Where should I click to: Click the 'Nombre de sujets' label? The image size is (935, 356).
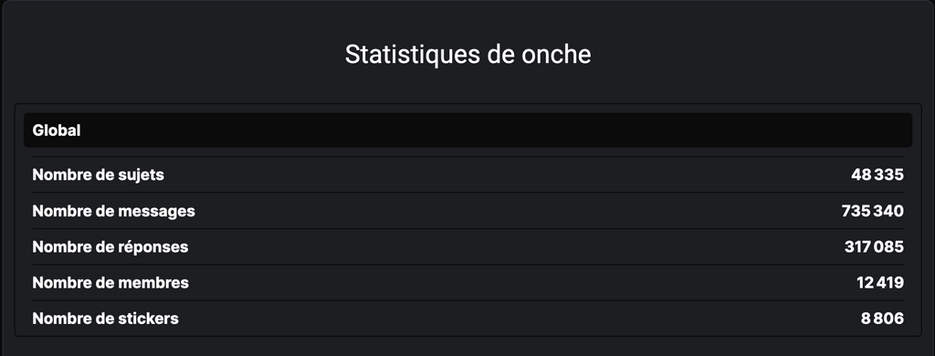[98, 174]
